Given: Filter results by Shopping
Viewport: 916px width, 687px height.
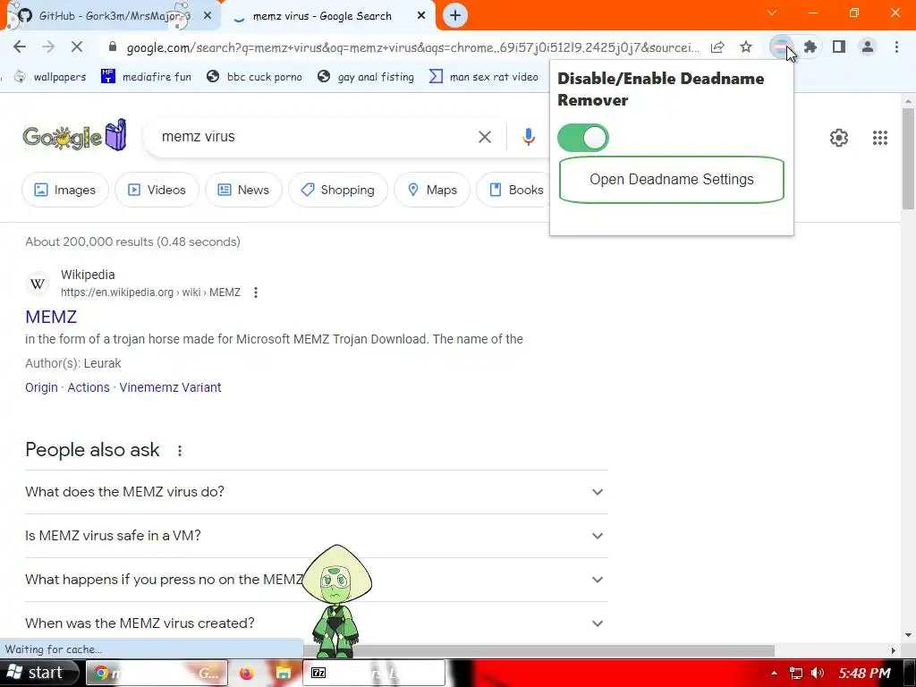Looking at the screenshot, I should (337, 190).
